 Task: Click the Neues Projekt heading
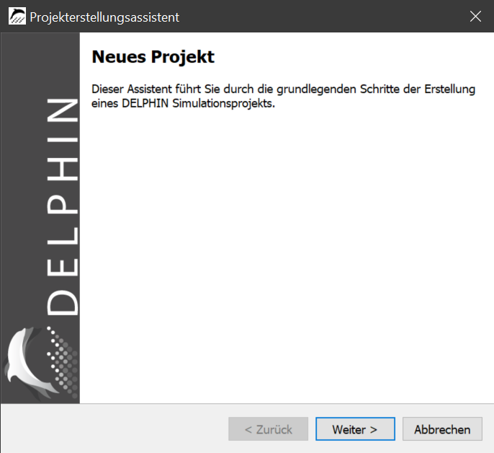(x=153, y=57)
